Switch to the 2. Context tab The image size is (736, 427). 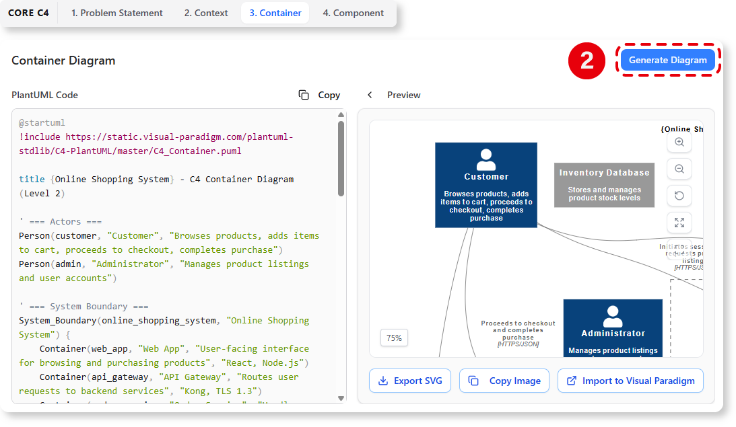click(x=206, y=13)
